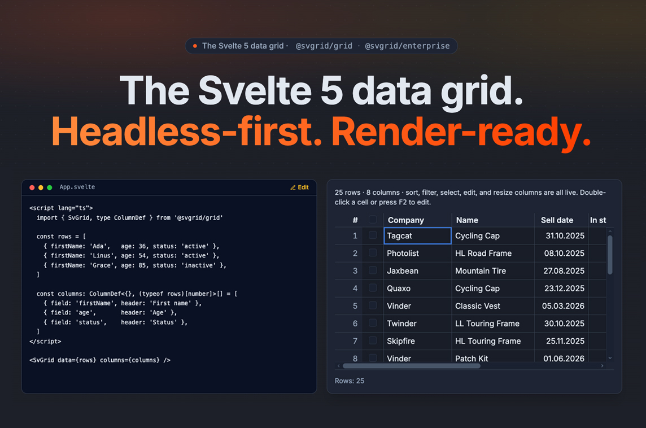Image resolution: width=646 pixels, height=428 pixels.
Task: Click the @svgrid/grid package label
Action: [324, 46]
